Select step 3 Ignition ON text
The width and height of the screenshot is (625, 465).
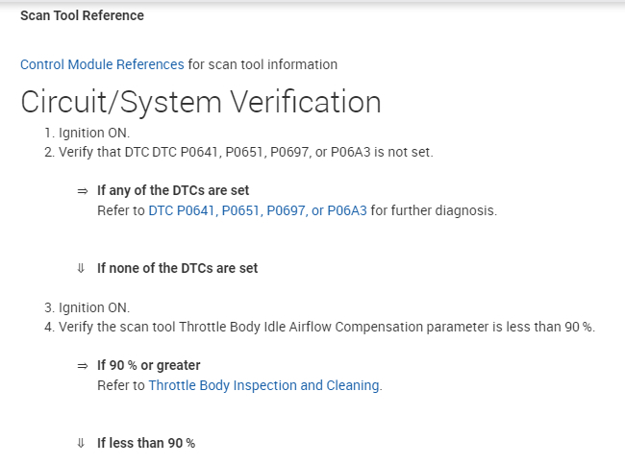click(x=93, y=307)
